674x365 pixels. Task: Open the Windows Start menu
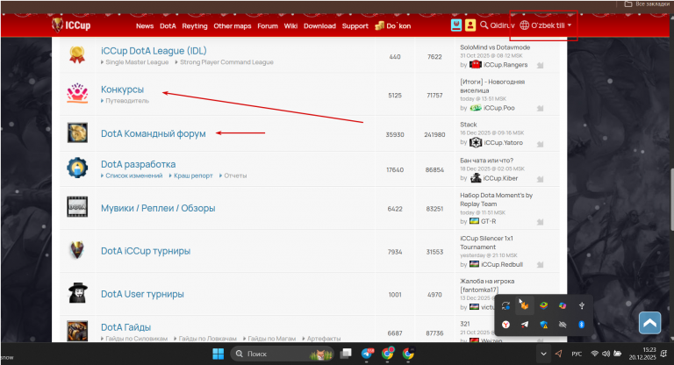point(219,354)
